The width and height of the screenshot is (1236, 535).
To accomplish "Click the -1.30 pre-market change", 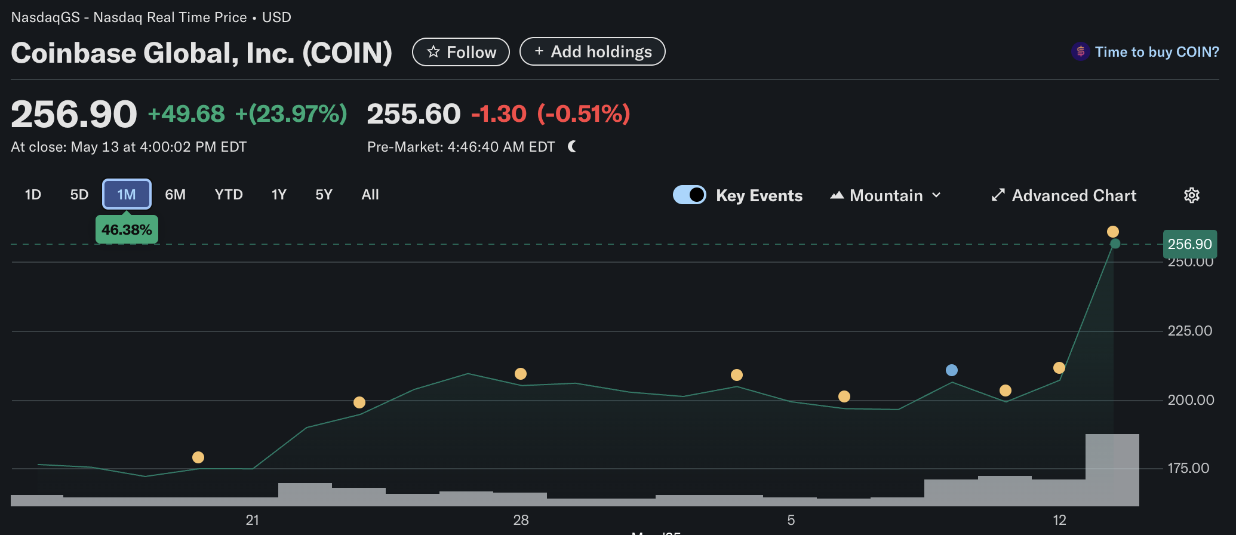I will 499,113.
